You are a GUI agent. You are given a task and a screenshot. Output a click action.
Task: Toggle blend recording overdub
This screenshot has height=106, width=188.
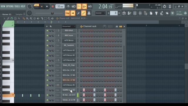point(84,6)
